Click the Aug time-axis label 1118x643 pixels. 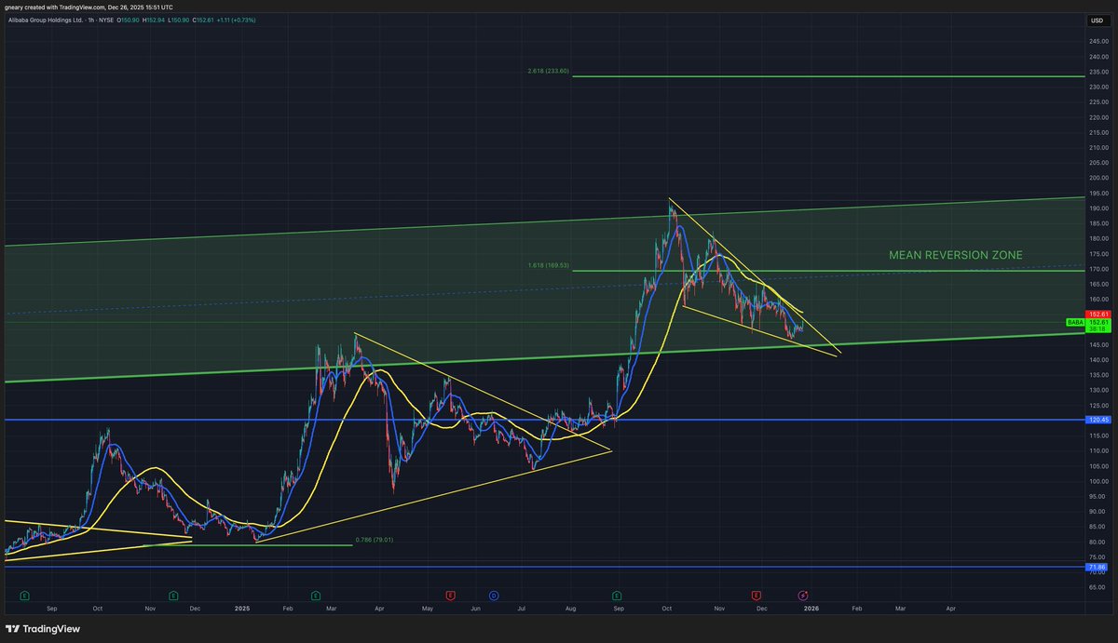[571, 607]
